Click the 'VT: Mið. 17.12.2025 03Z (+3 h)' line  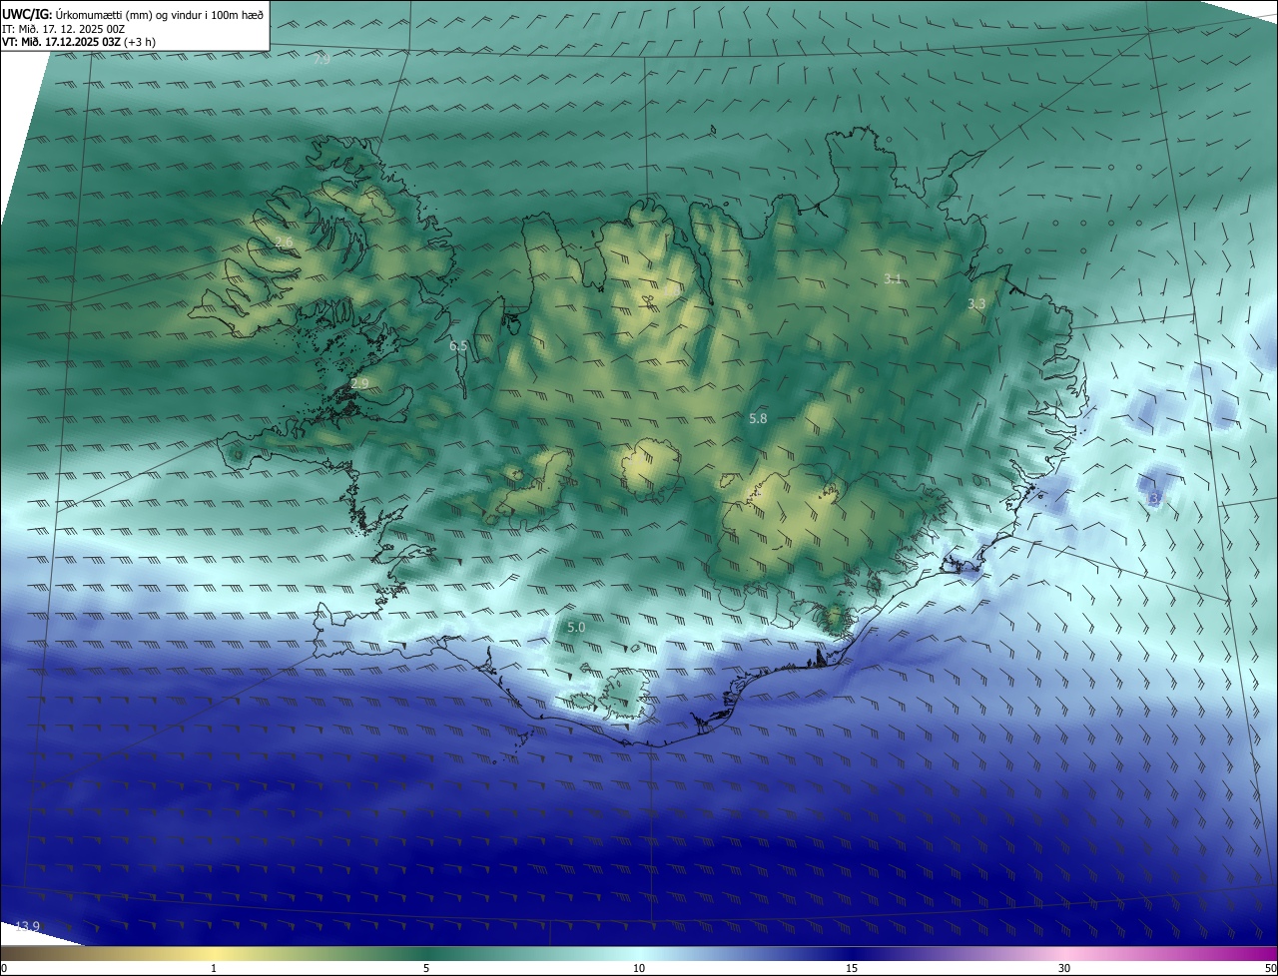[79, 42]
